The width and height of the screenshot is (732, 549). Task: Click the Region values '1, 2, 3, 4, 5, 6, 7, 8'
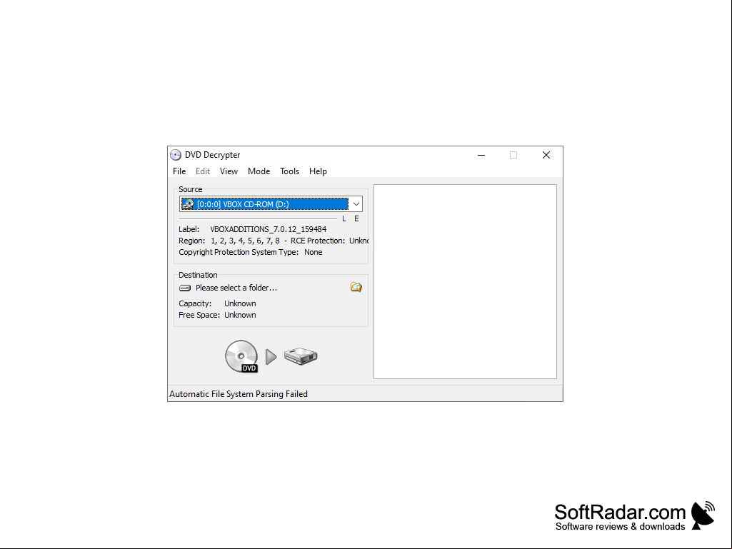coord(245,241)
